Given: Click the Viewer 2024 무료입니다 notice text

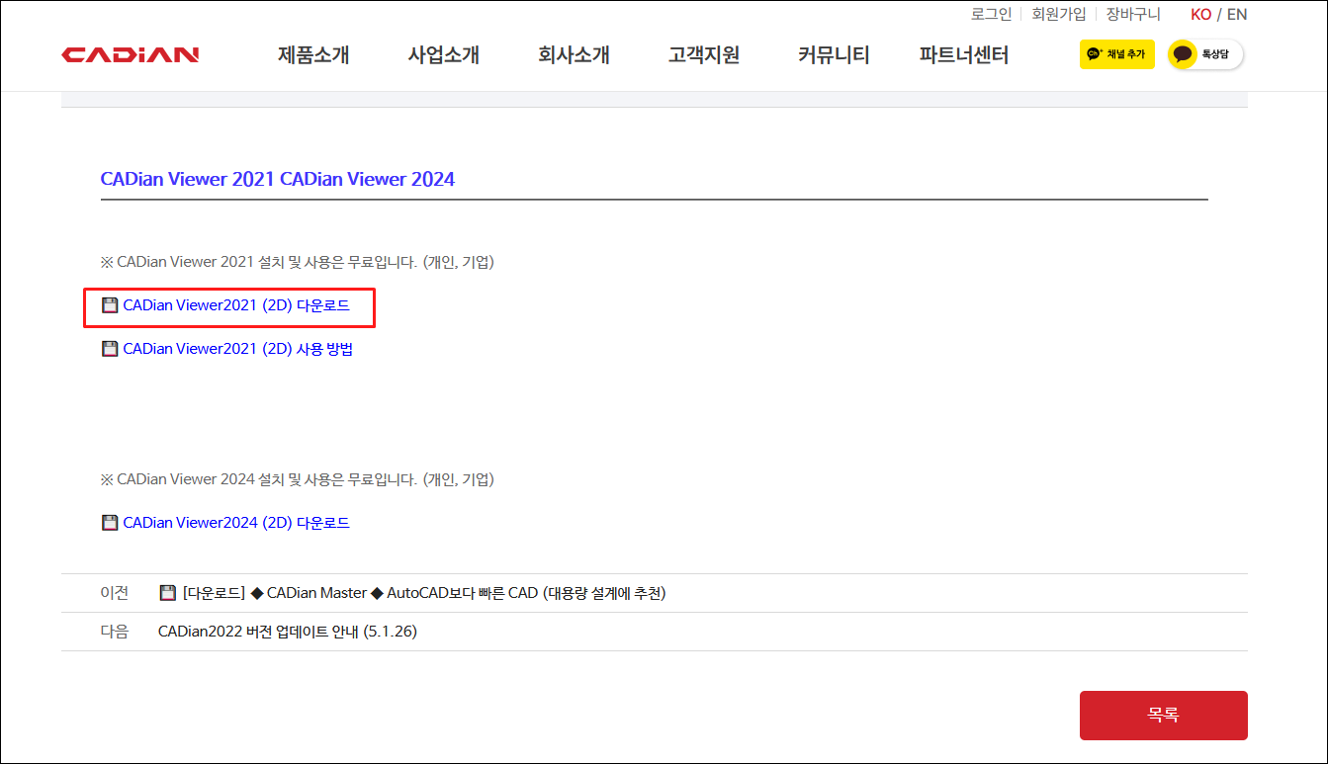Looking at the screenshot, I should click(x=297, y=479).
